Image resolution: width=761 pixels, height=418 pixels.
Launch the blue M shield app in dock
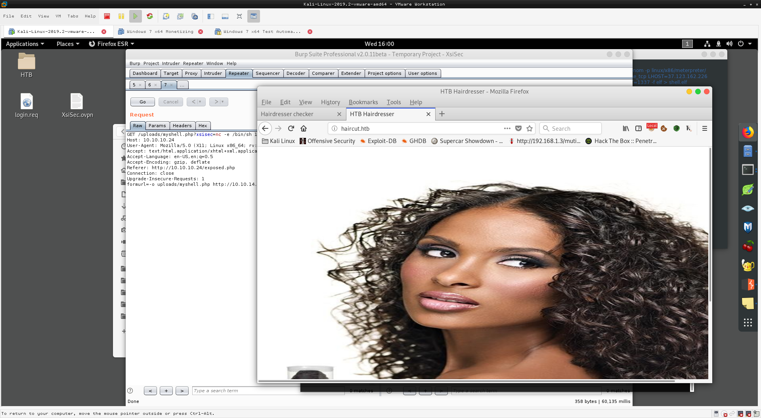click(748, 227)
